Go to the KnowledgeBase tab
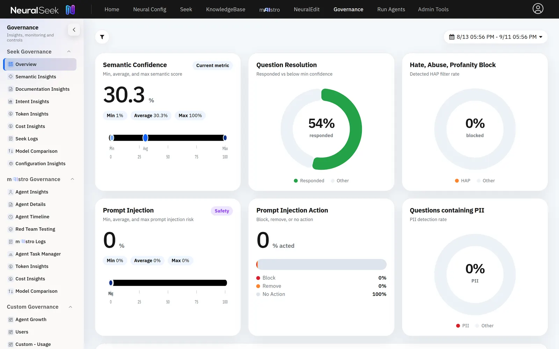The height and width of the screenshot is (349, 559). tap(226, 9)
